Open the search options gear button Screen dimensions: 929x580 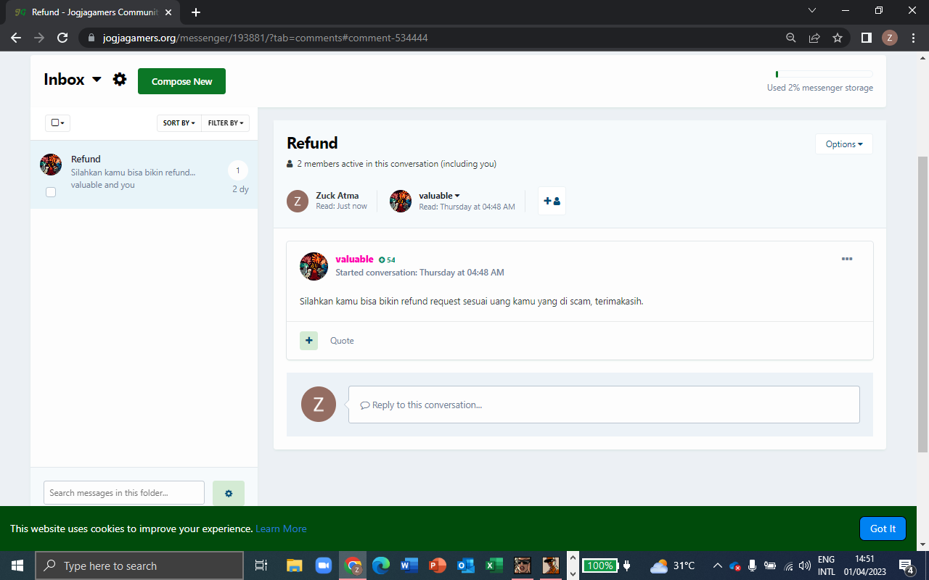pyautogui.click(x=229, y=493)
